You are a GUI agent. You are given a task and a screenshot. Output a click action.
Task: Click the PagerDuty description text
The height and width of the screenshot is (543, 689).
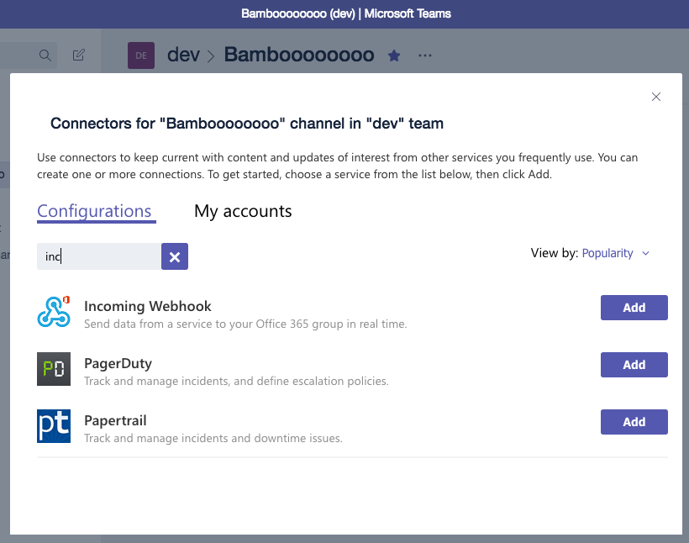(x=236, y=382)
